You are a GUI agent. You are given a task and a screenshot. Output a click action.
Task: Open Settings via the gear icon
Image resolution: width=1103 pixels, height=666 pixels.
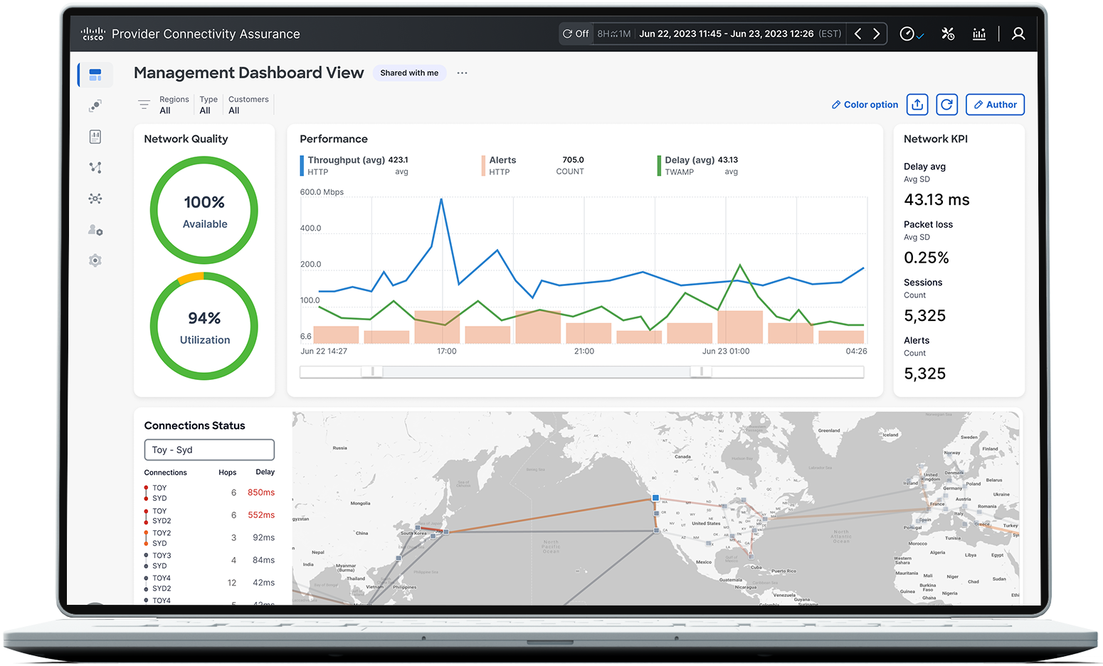click(95, 260)
